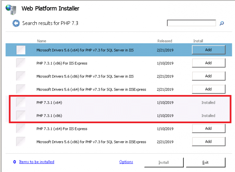Select PHP 7.3.1 (x64) For IIS Express text
Screen dimensions: 235x172
pyautogui.click(x=62, y=129)
